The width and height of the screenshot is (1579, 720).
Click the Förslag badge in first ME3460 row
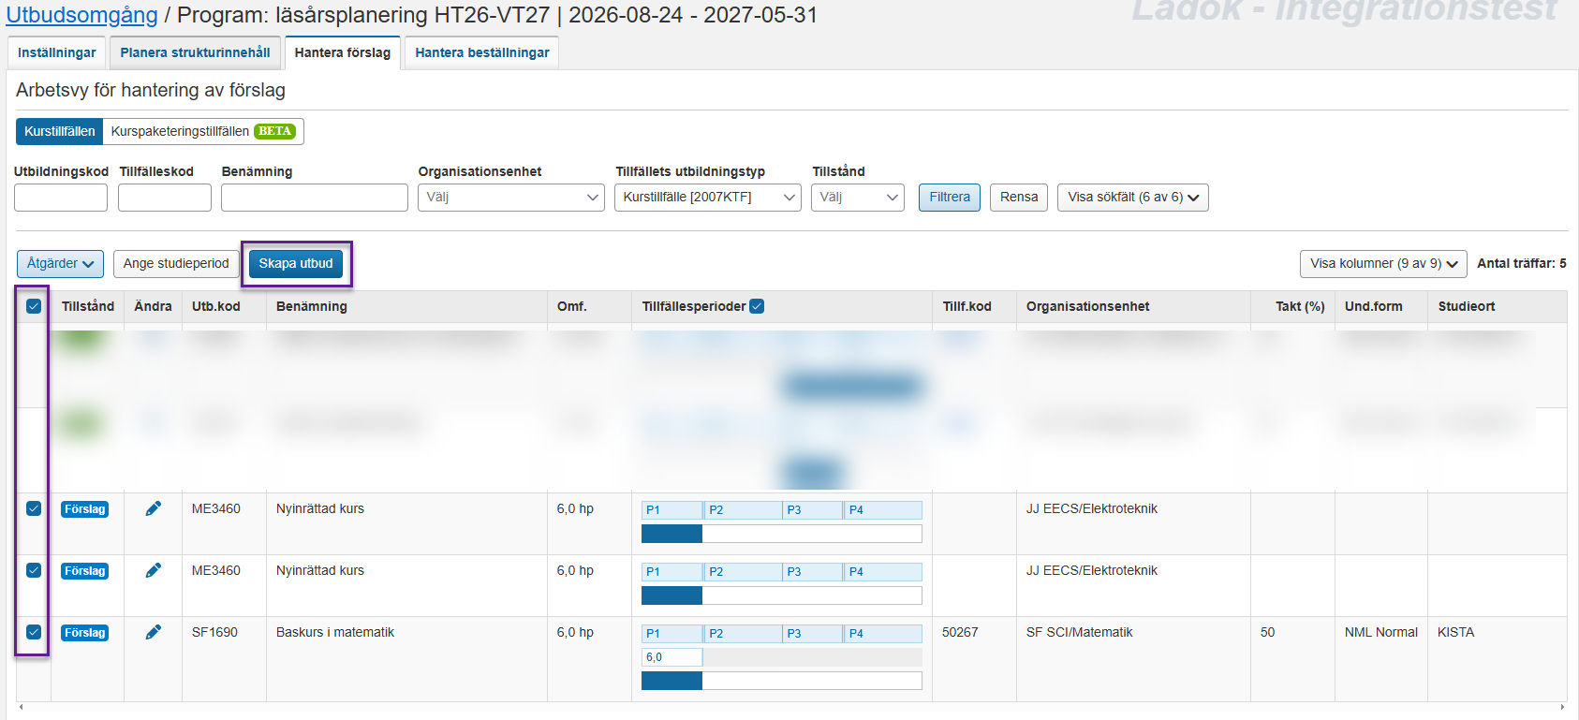tap(84, 509)
